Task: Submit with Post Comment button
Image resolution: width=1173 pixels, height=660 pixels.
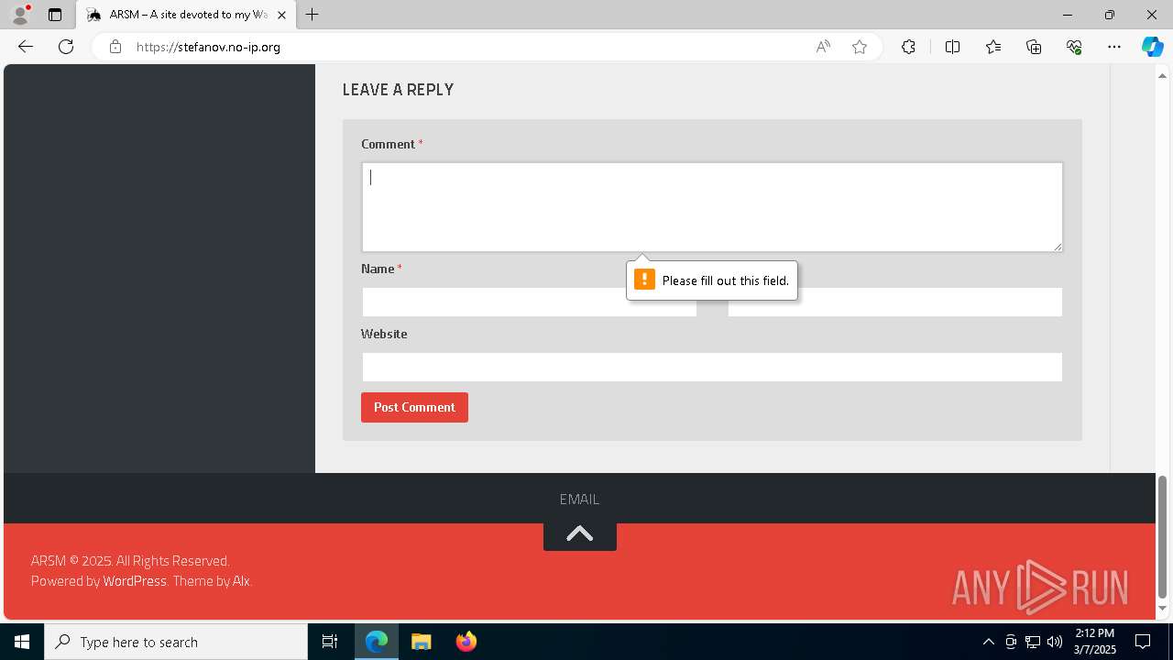Action: 414,407
